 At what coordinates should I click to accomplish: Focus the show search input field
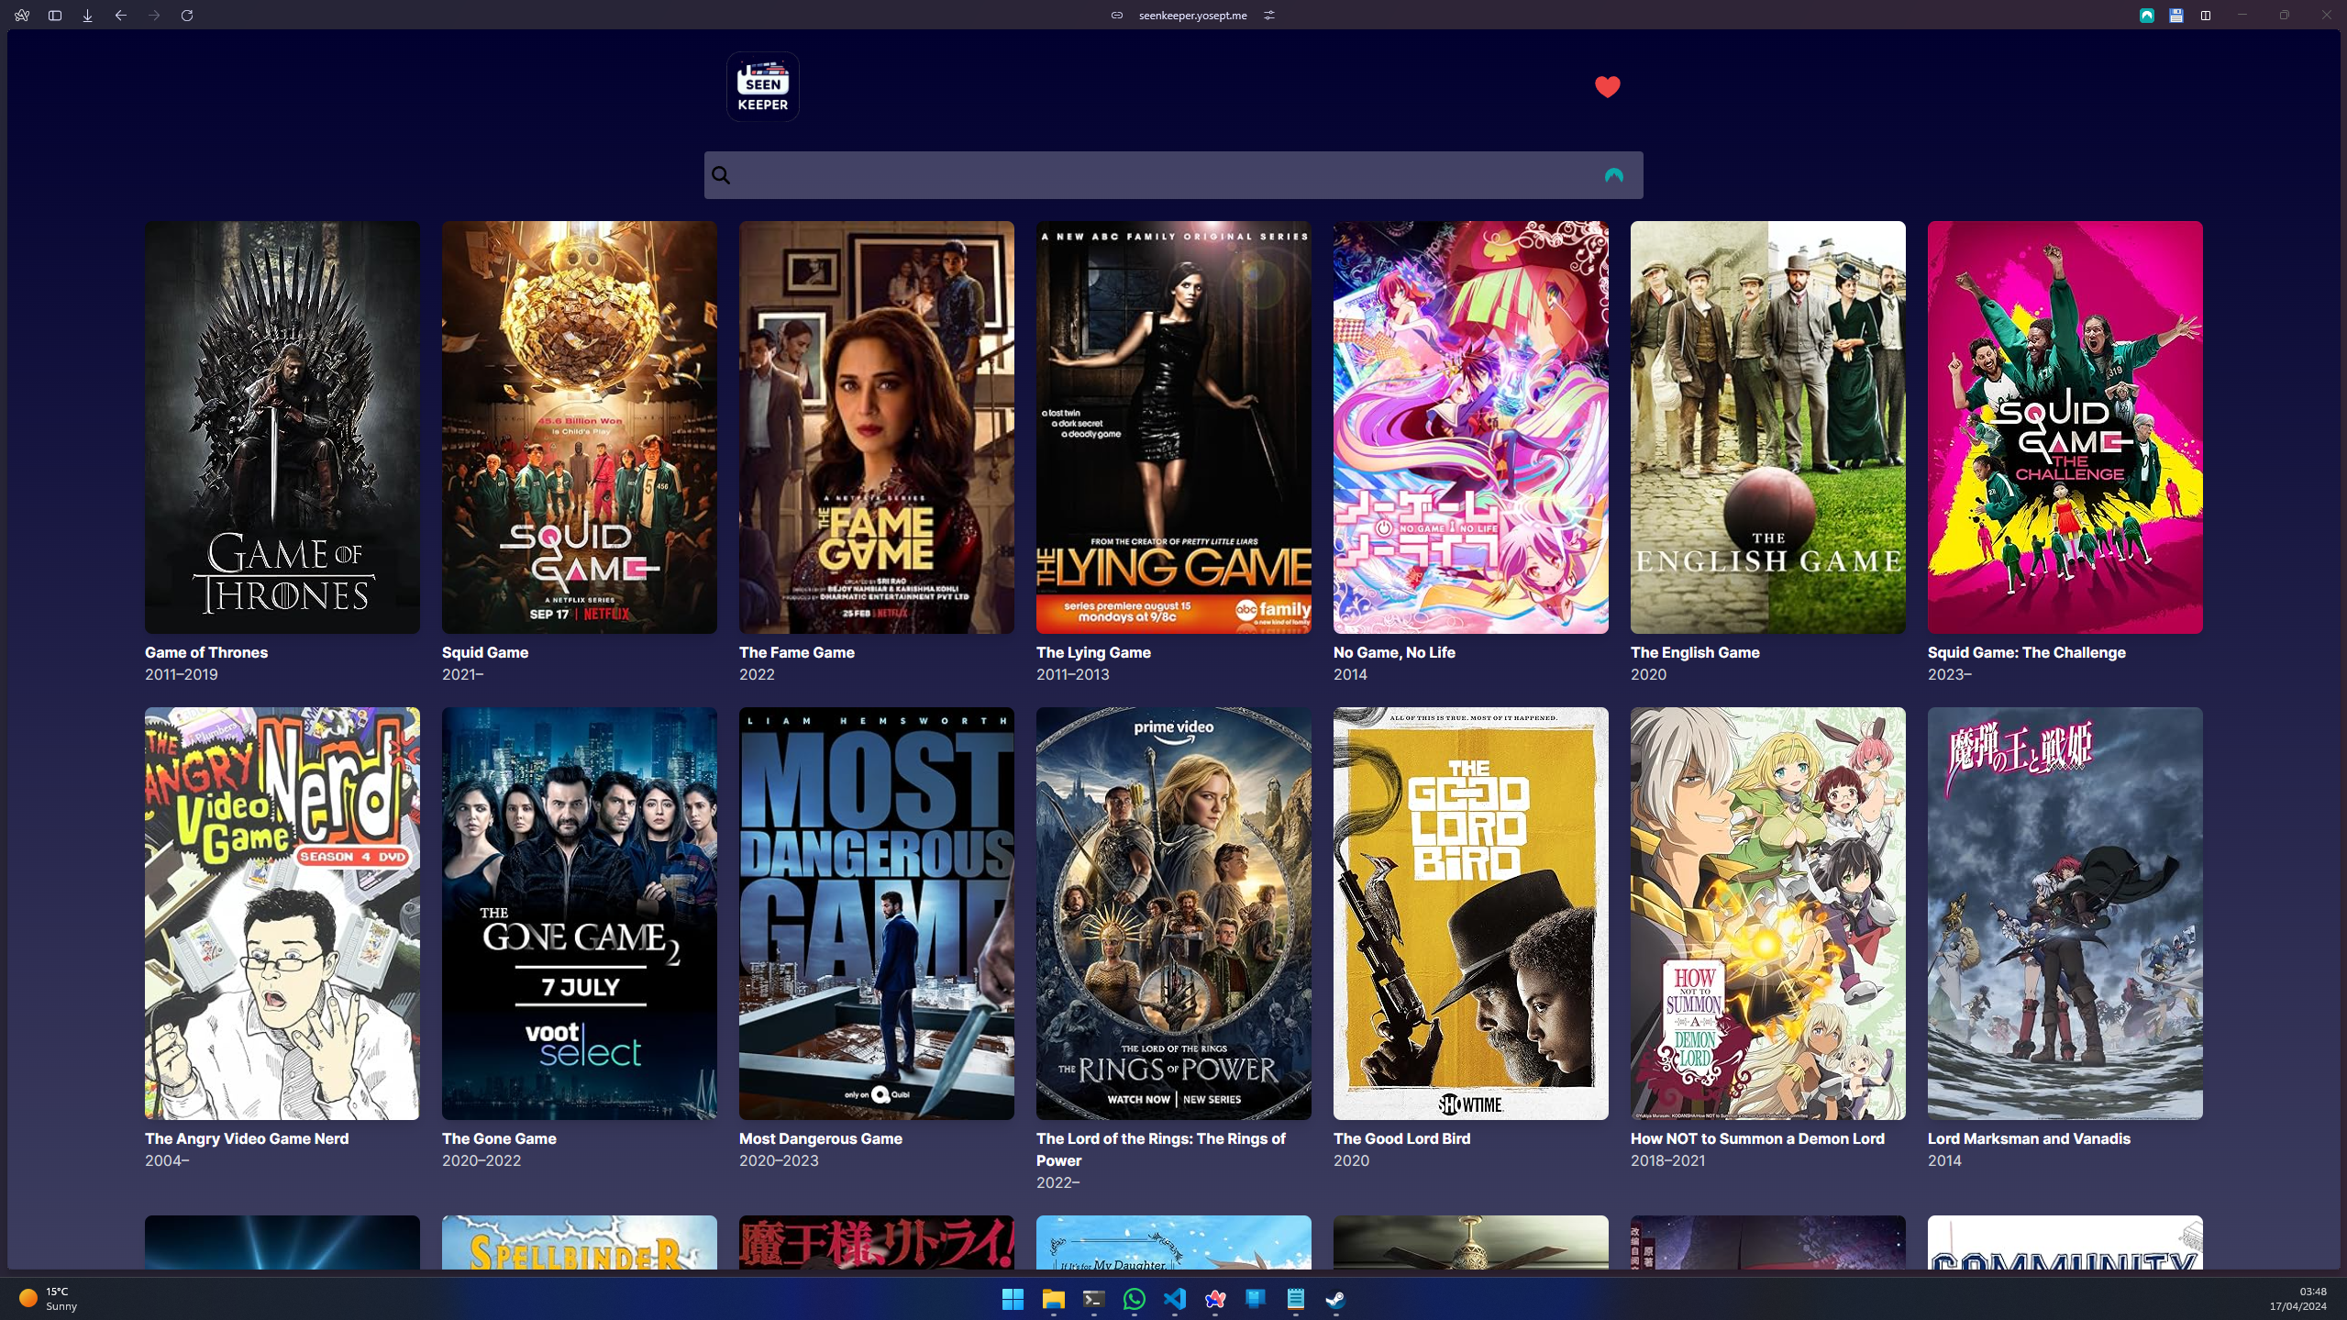(x=1165, y=175)
